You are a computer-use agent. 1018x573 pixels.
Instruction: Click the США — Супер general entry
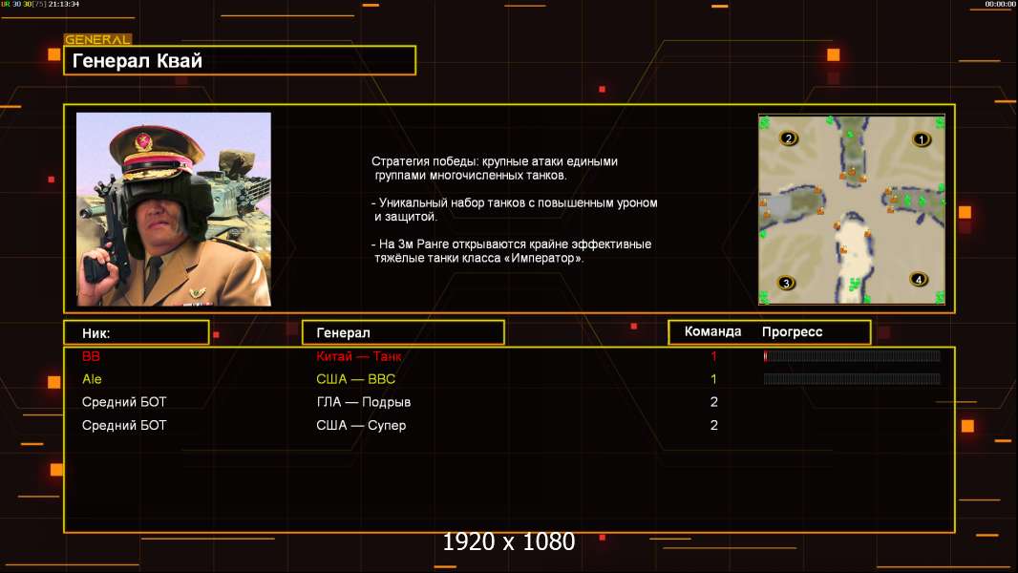coord(361,426)
